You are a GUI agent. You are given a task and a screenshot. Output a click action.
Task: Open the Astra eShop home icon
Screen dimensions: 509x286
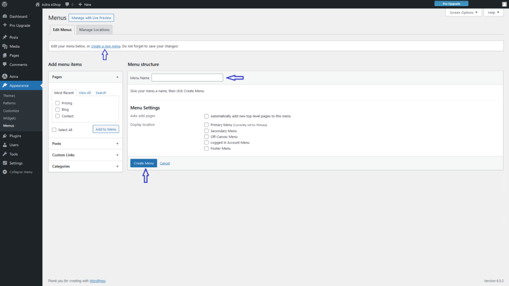[38, 4]
